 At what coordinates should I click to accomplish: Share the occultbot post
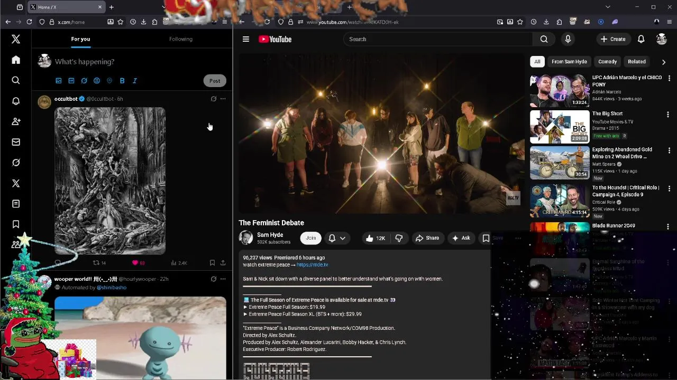tap(223, 263)
